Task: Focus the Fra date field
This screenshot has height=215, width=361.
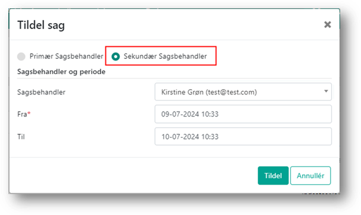Action: tap(243, 114)
